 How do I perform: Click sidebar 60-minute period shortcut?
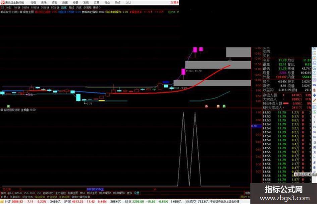tap(314, 137)
